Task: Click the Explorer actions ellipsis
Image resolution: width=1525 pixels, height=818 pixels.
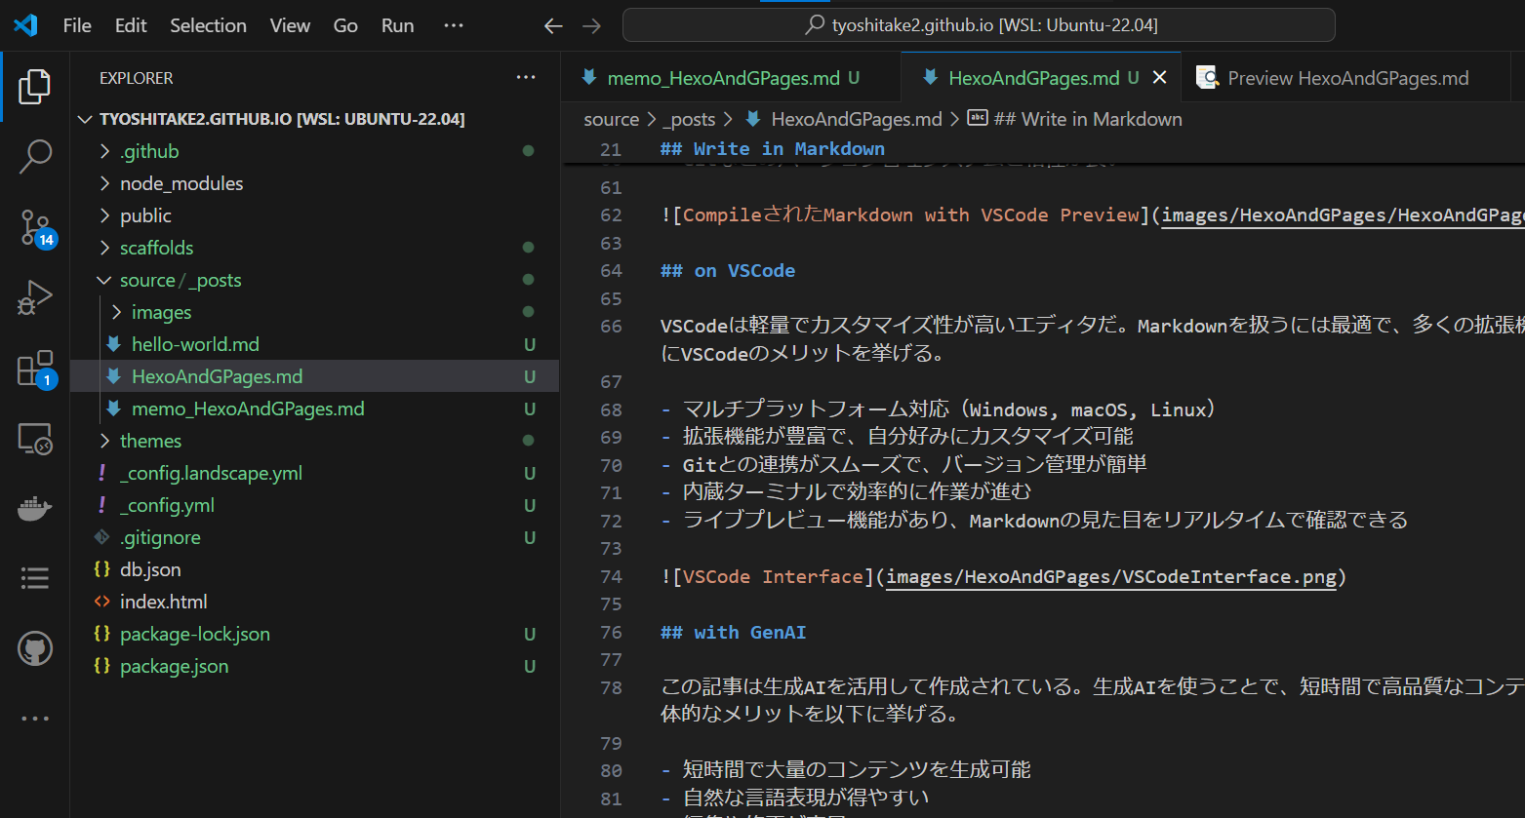Action: coord(526,78)
